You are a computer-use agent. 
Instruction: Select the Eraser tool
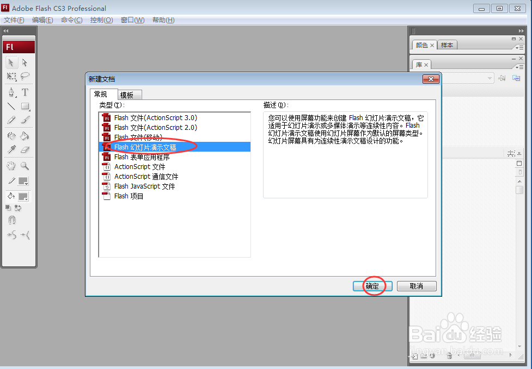[x=25, y=149]
